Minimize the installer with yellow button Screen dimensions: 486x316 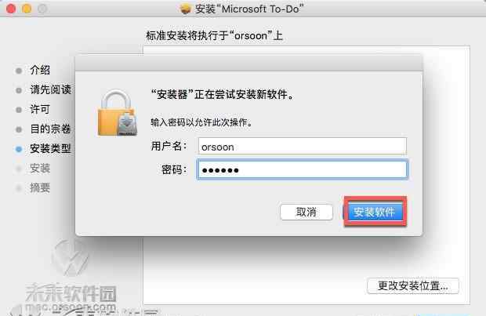tap(27, 9)
